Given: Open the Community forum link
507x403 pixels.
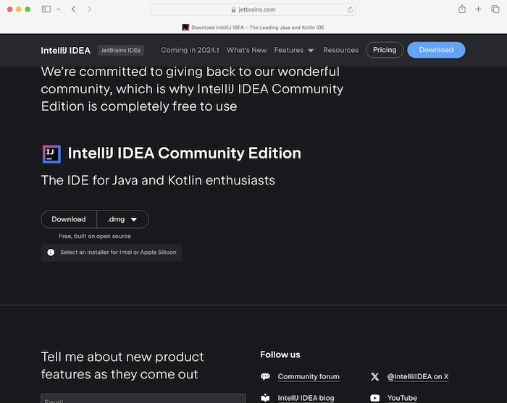Looking at the screenshot, I should click(308, 377).
